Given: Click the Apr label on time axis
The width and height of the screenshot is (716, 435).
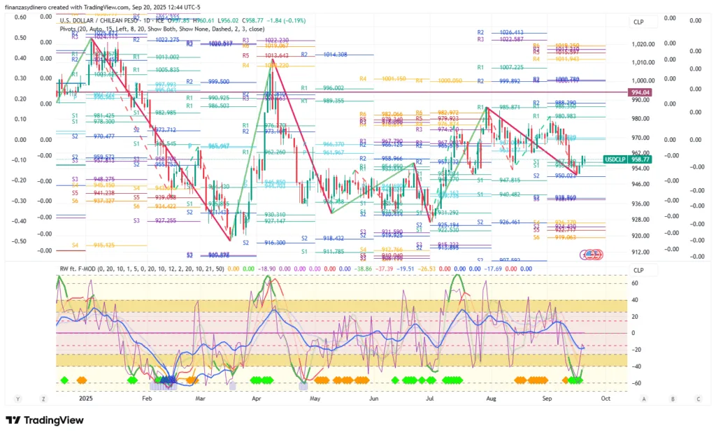Looking at the screenshot, I should [256, 399].
